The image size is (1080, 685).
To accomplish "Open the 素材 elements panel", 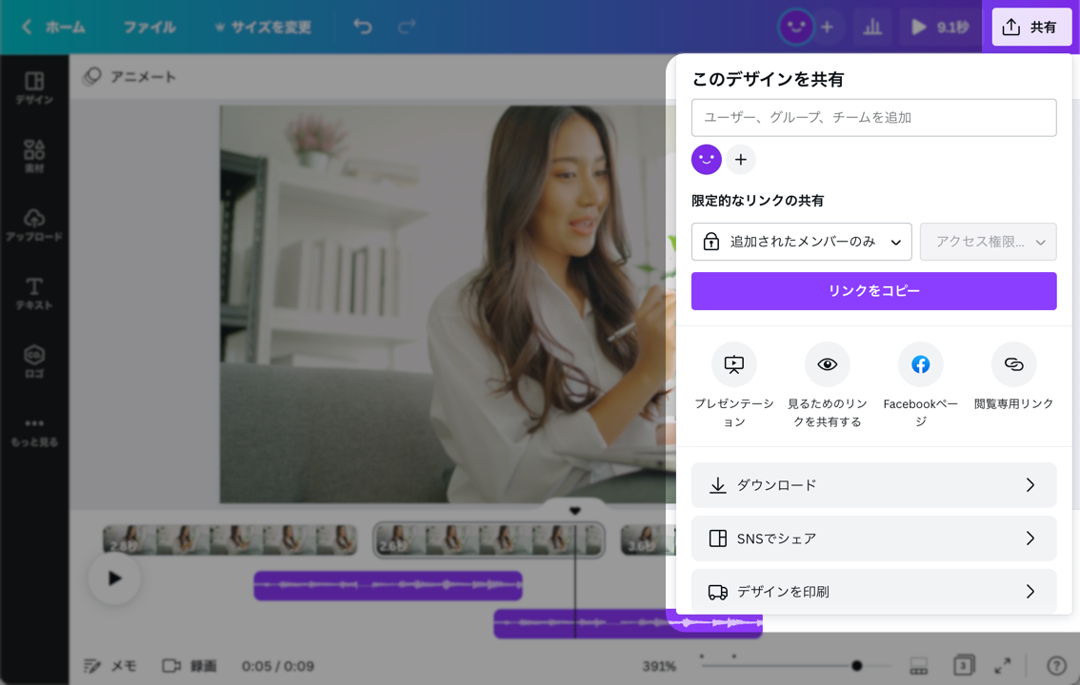I will tap(34, 156).
